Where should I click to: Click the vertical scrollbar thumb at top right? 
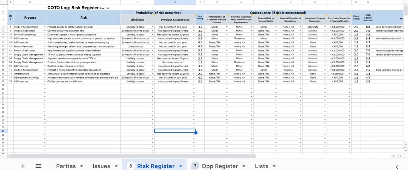(406, 10)
